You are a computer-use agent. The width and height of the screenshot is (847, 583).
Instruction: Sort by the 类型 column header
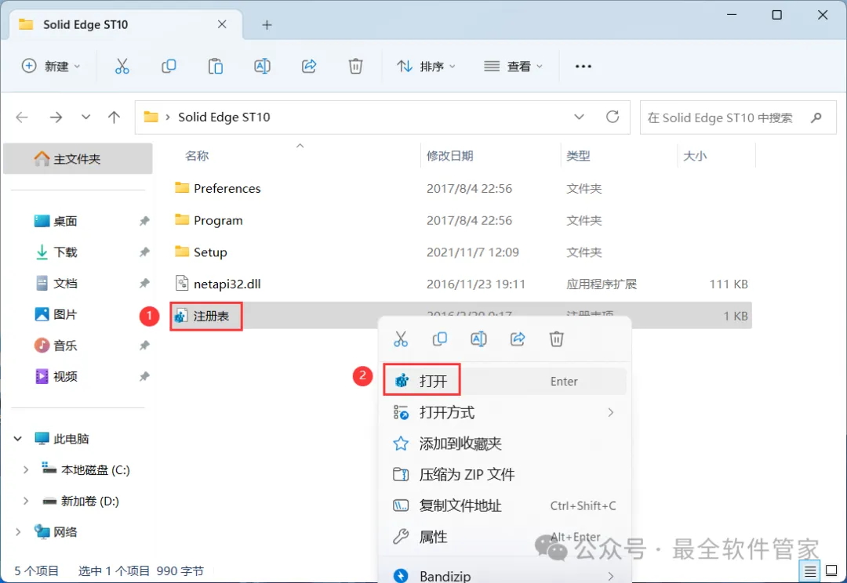coord(578,156)
